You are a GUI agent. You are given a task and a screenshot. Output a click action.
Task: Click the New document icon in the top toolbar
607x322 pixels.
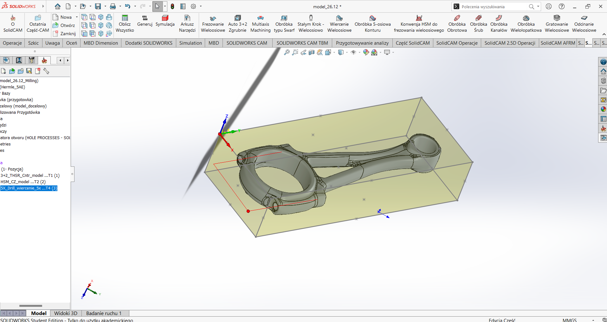(x=68, y=6)
